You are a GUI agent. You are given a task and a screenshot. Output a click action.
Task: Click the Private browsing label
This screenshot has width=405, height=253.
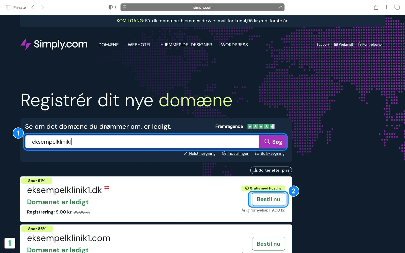[19, 7]
